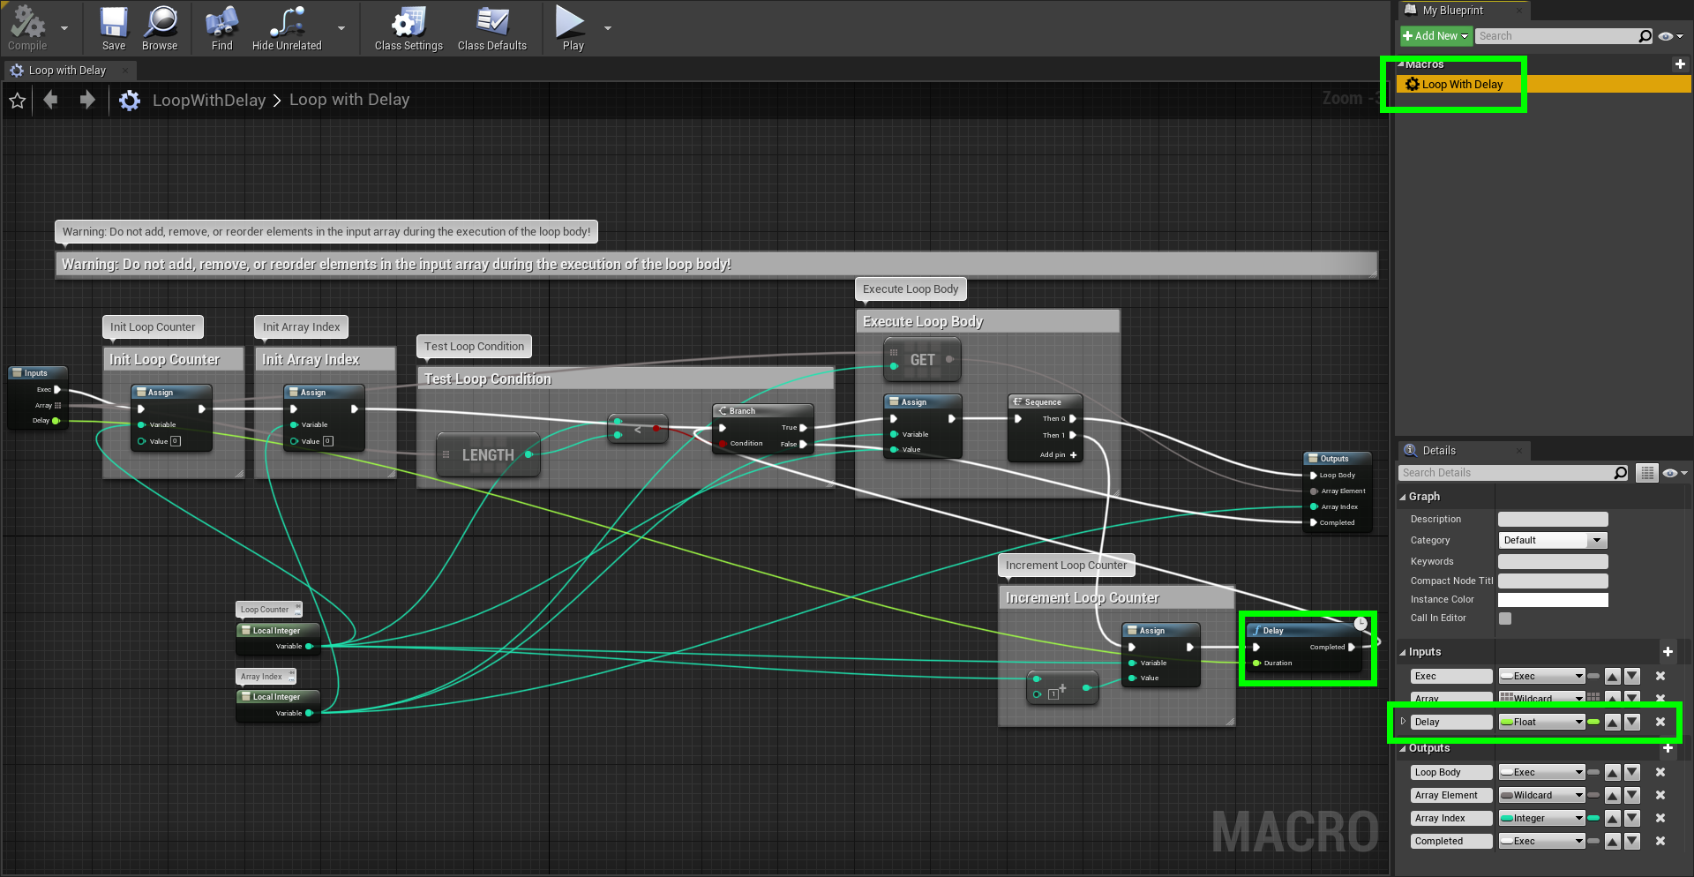Screen dimensions: 1694x877
Task: Toggle the Call In Editor checkbox
Action: pyautogui.click(x=1505, y=618)
